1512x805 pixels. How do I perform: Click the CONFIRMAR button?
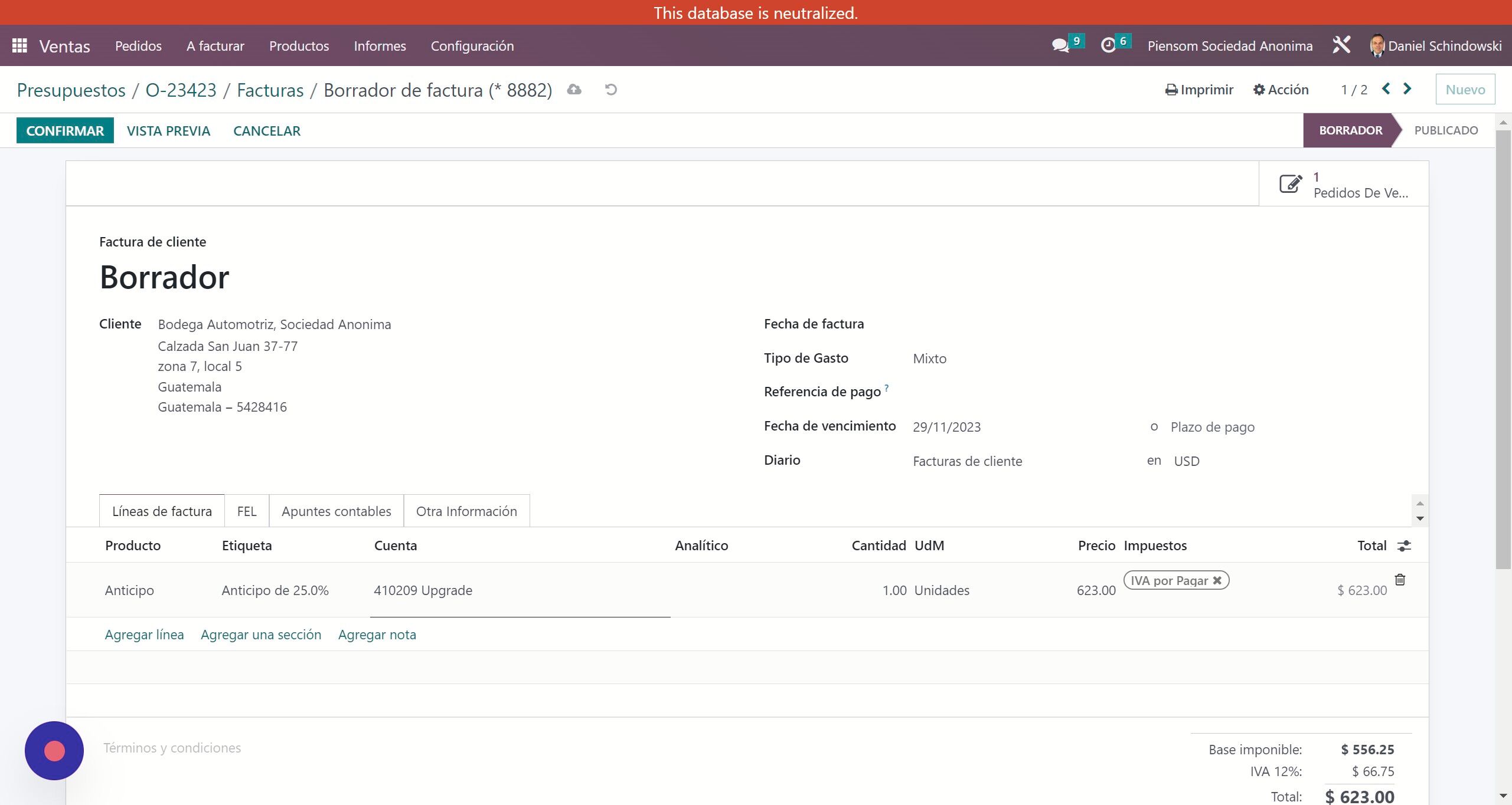coord(65,130)
